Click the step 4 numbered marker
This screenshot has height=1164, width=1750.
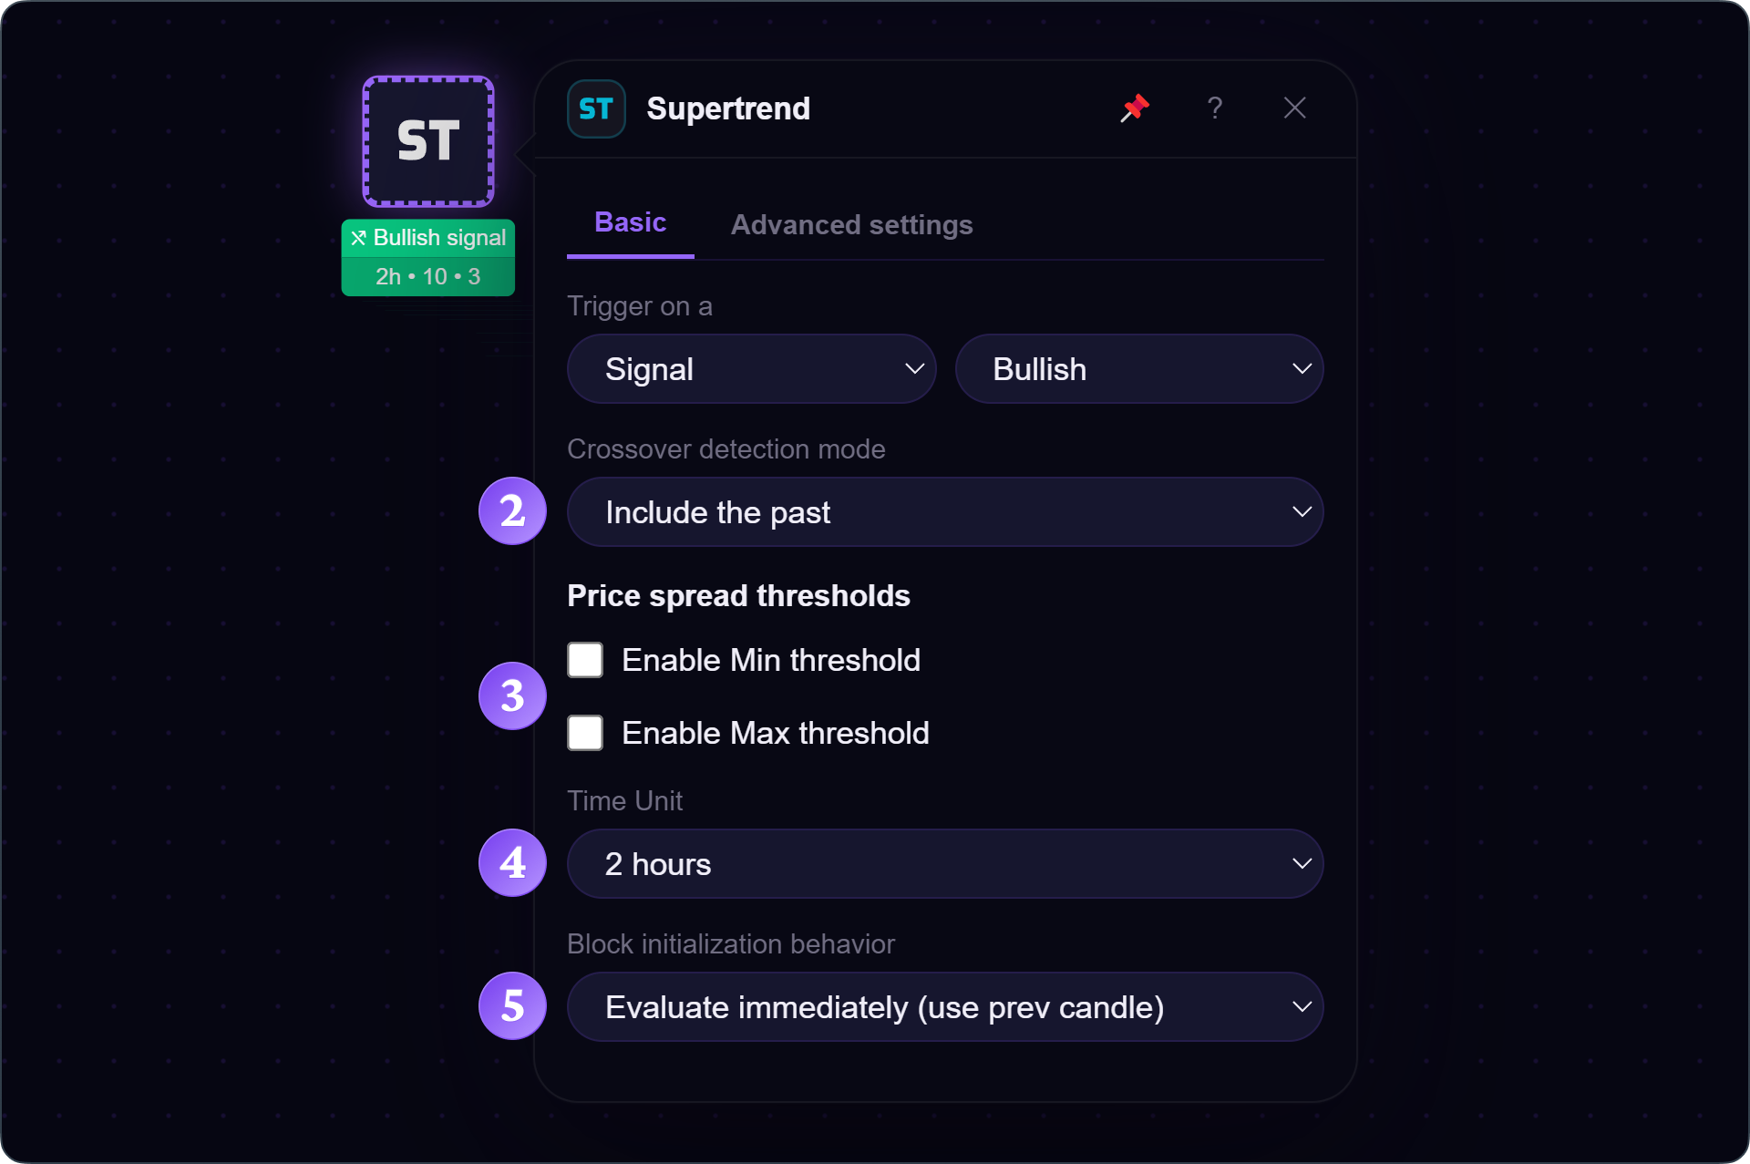point(512,863)
